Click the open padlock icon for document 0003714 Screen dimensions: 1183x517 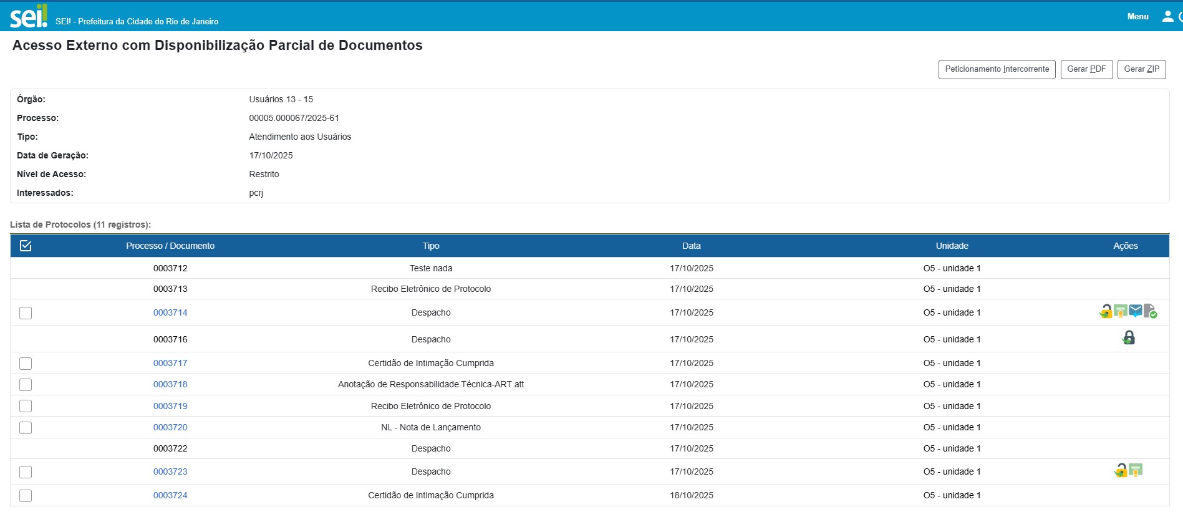point(1106,311)
